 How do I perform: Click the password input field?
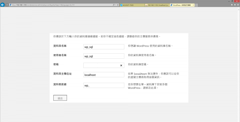104,65
